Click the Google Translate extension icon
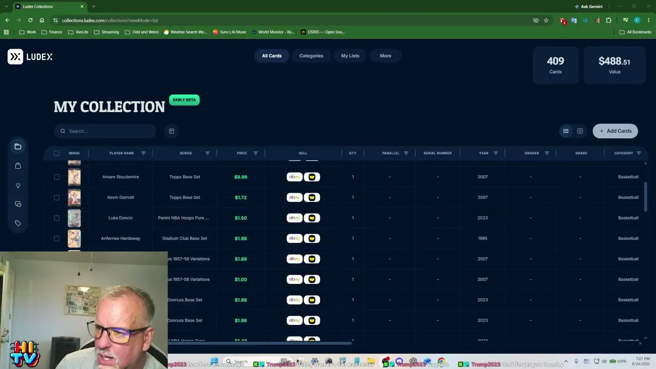The image size is (656, 369). pyautogui.click(x=574, y=20)
